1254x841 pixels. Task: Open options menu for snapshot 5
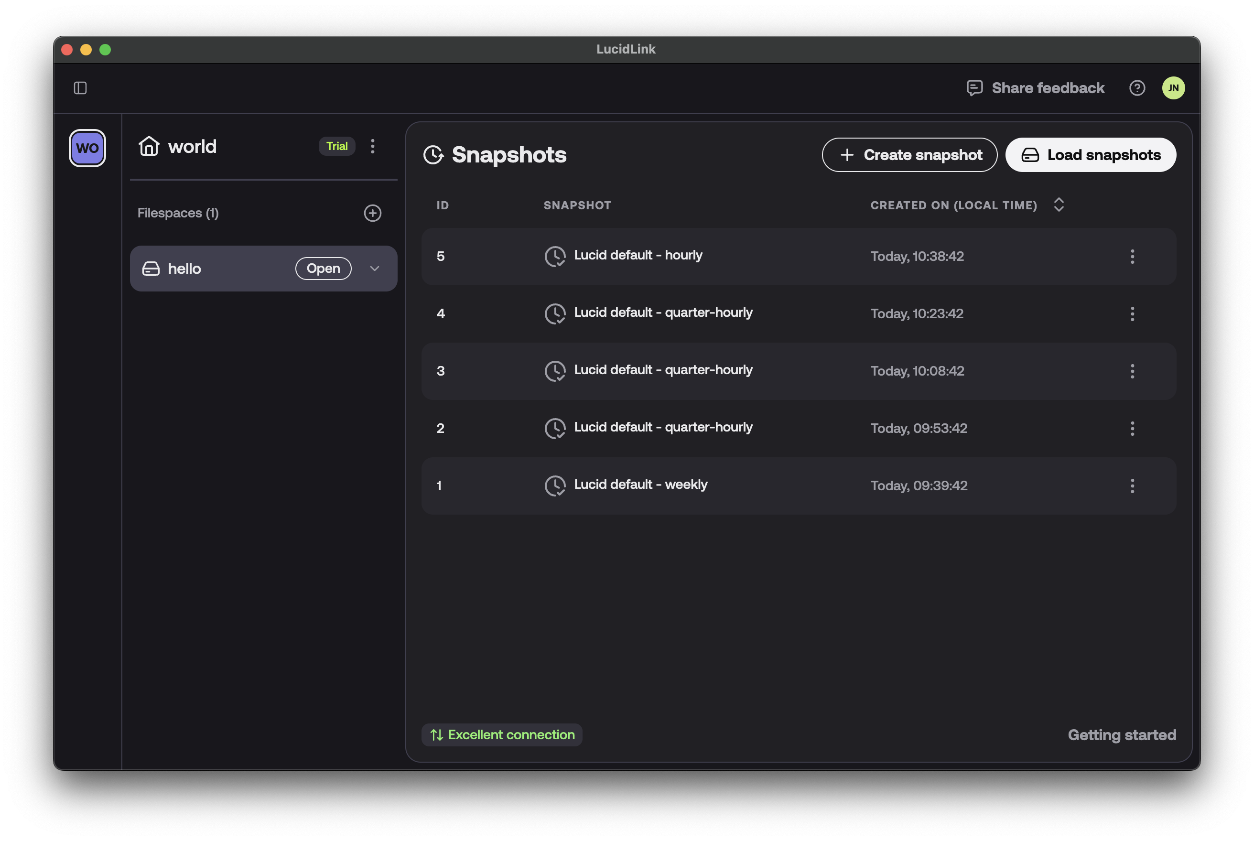click(1132, 257)
